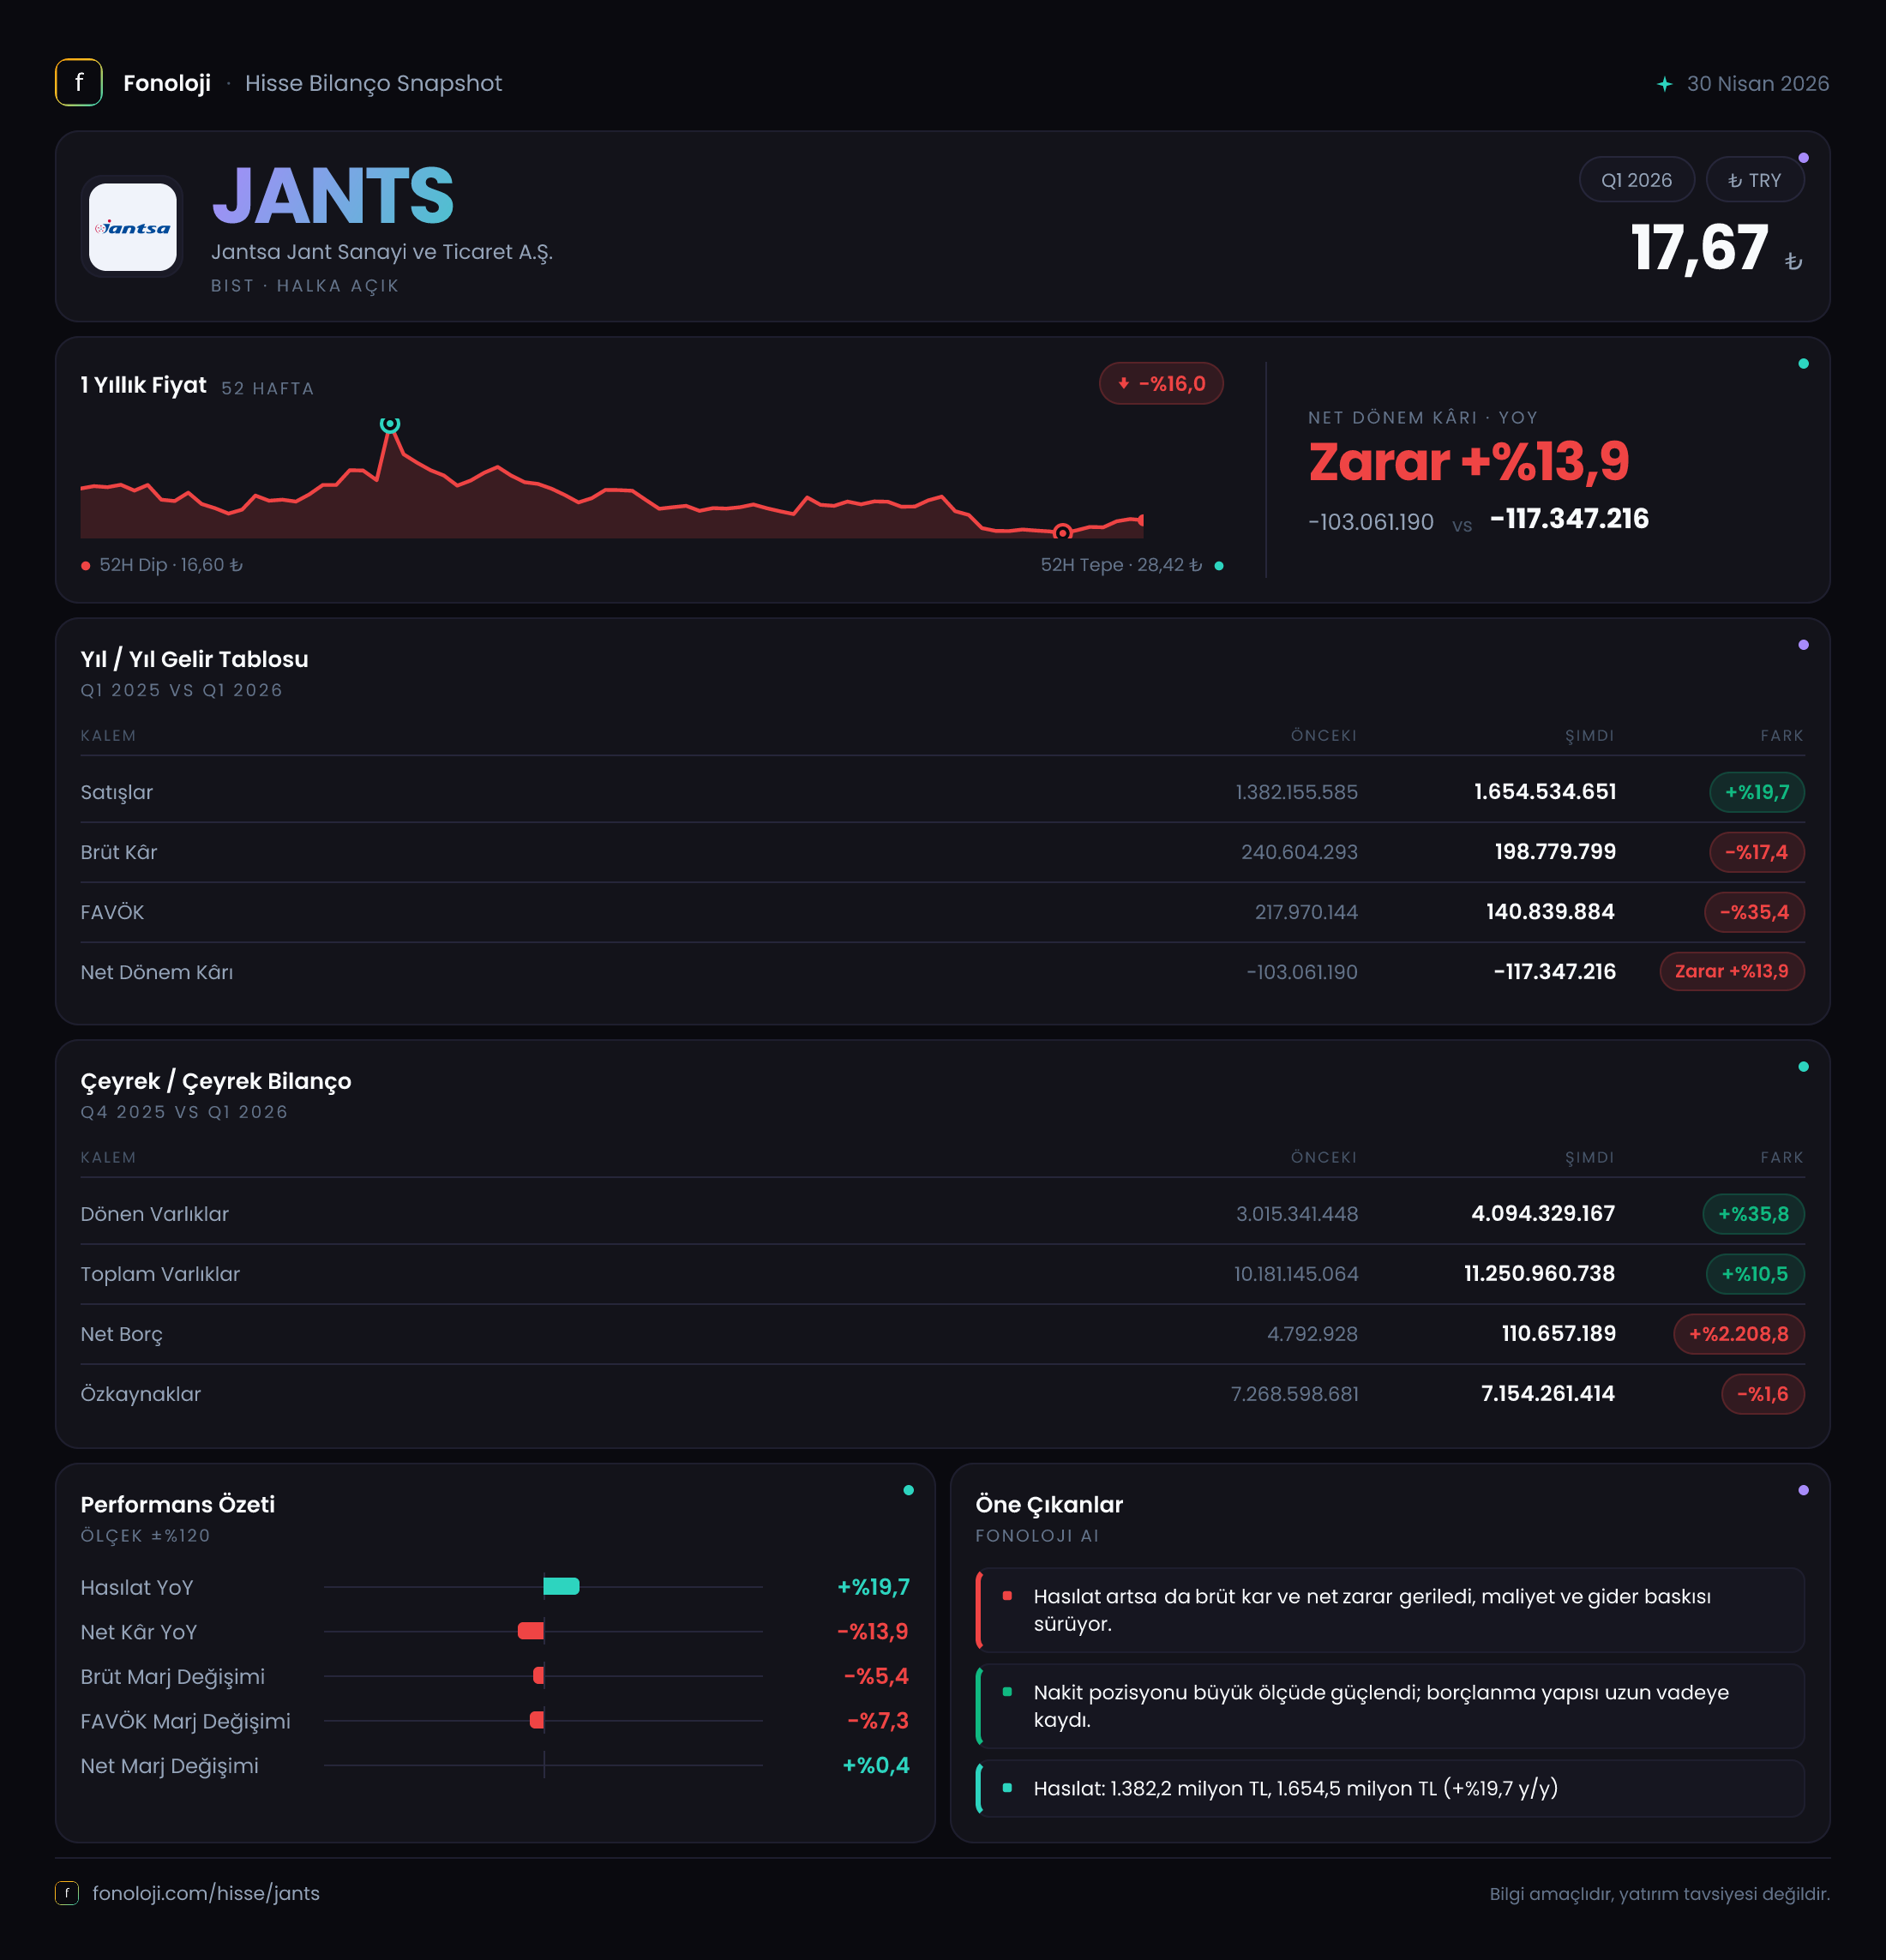Click the Fonoloji logo icon in header
Image resolution: width=1886 pixels, height=1960 pixels.
click(x=79, y=83)
